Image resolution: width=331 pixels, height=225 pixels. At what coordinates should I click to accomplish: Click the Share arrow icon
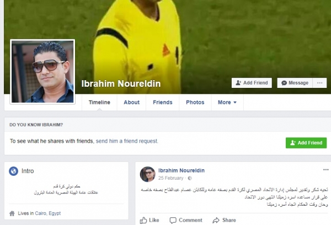[x=216, y=220]
